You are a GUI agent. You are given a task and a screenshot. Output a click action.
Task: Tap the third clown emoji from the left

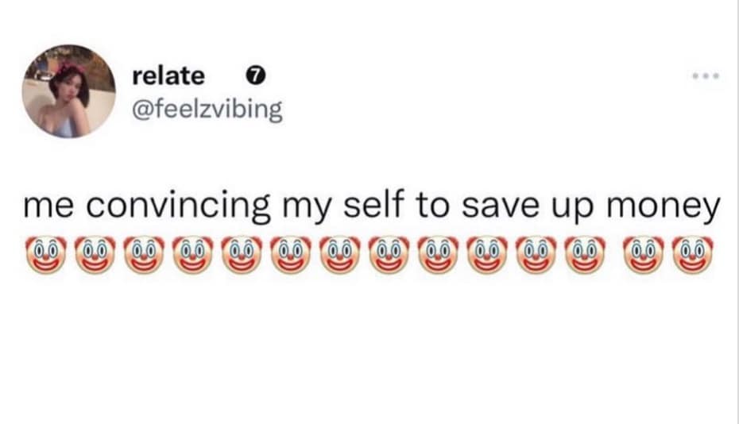144,254
